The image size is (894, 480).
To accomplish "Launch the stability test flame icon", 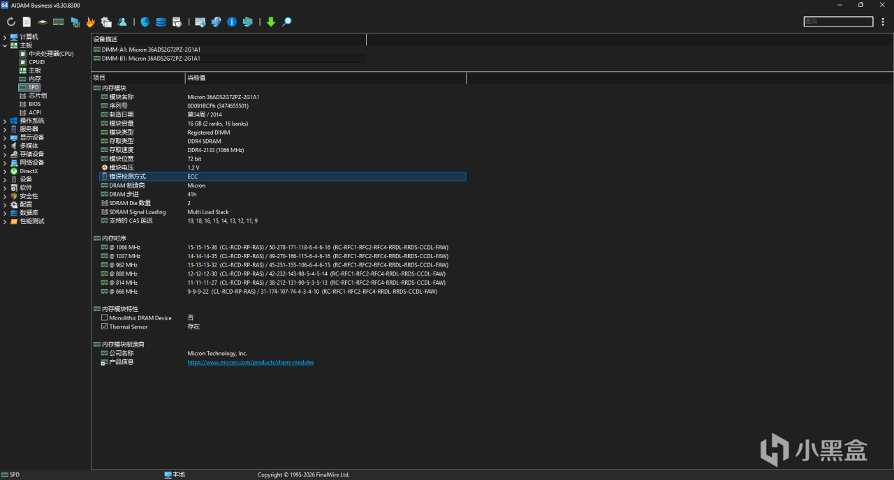I will (x=90, y=22).
